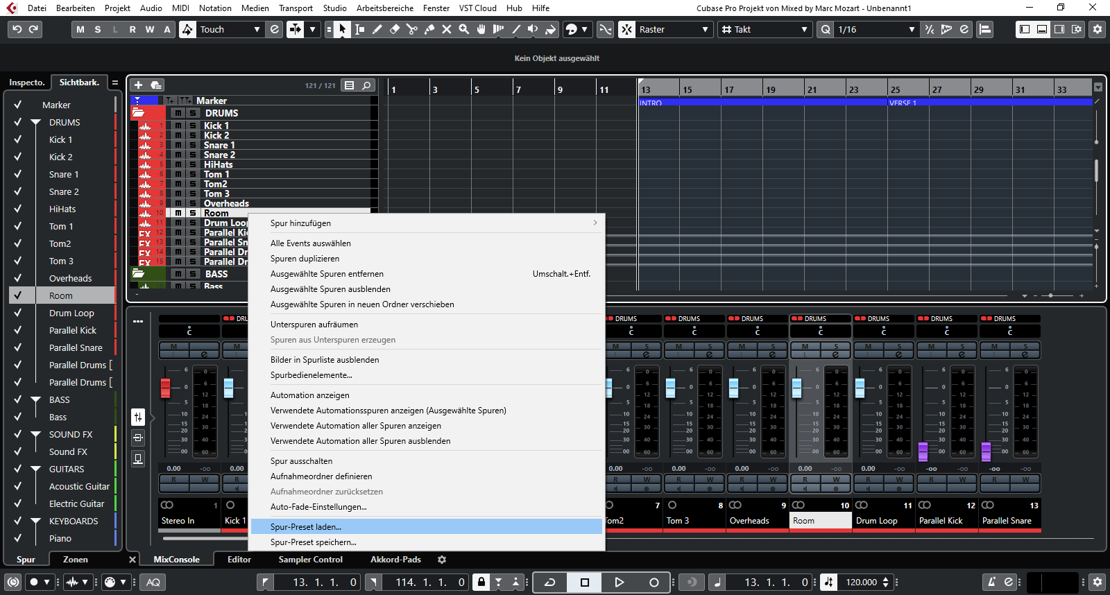Select the Split scissors tool

click(412, 29)
